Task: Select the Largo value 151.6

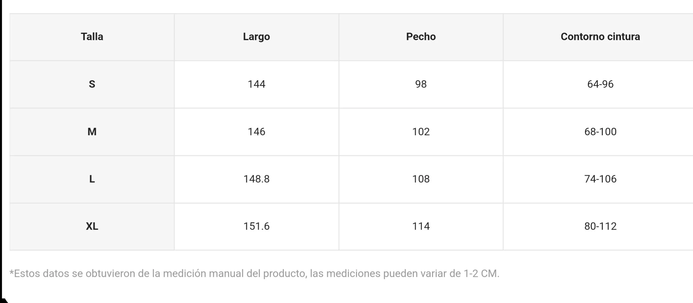Action: (x=256, y=226)
